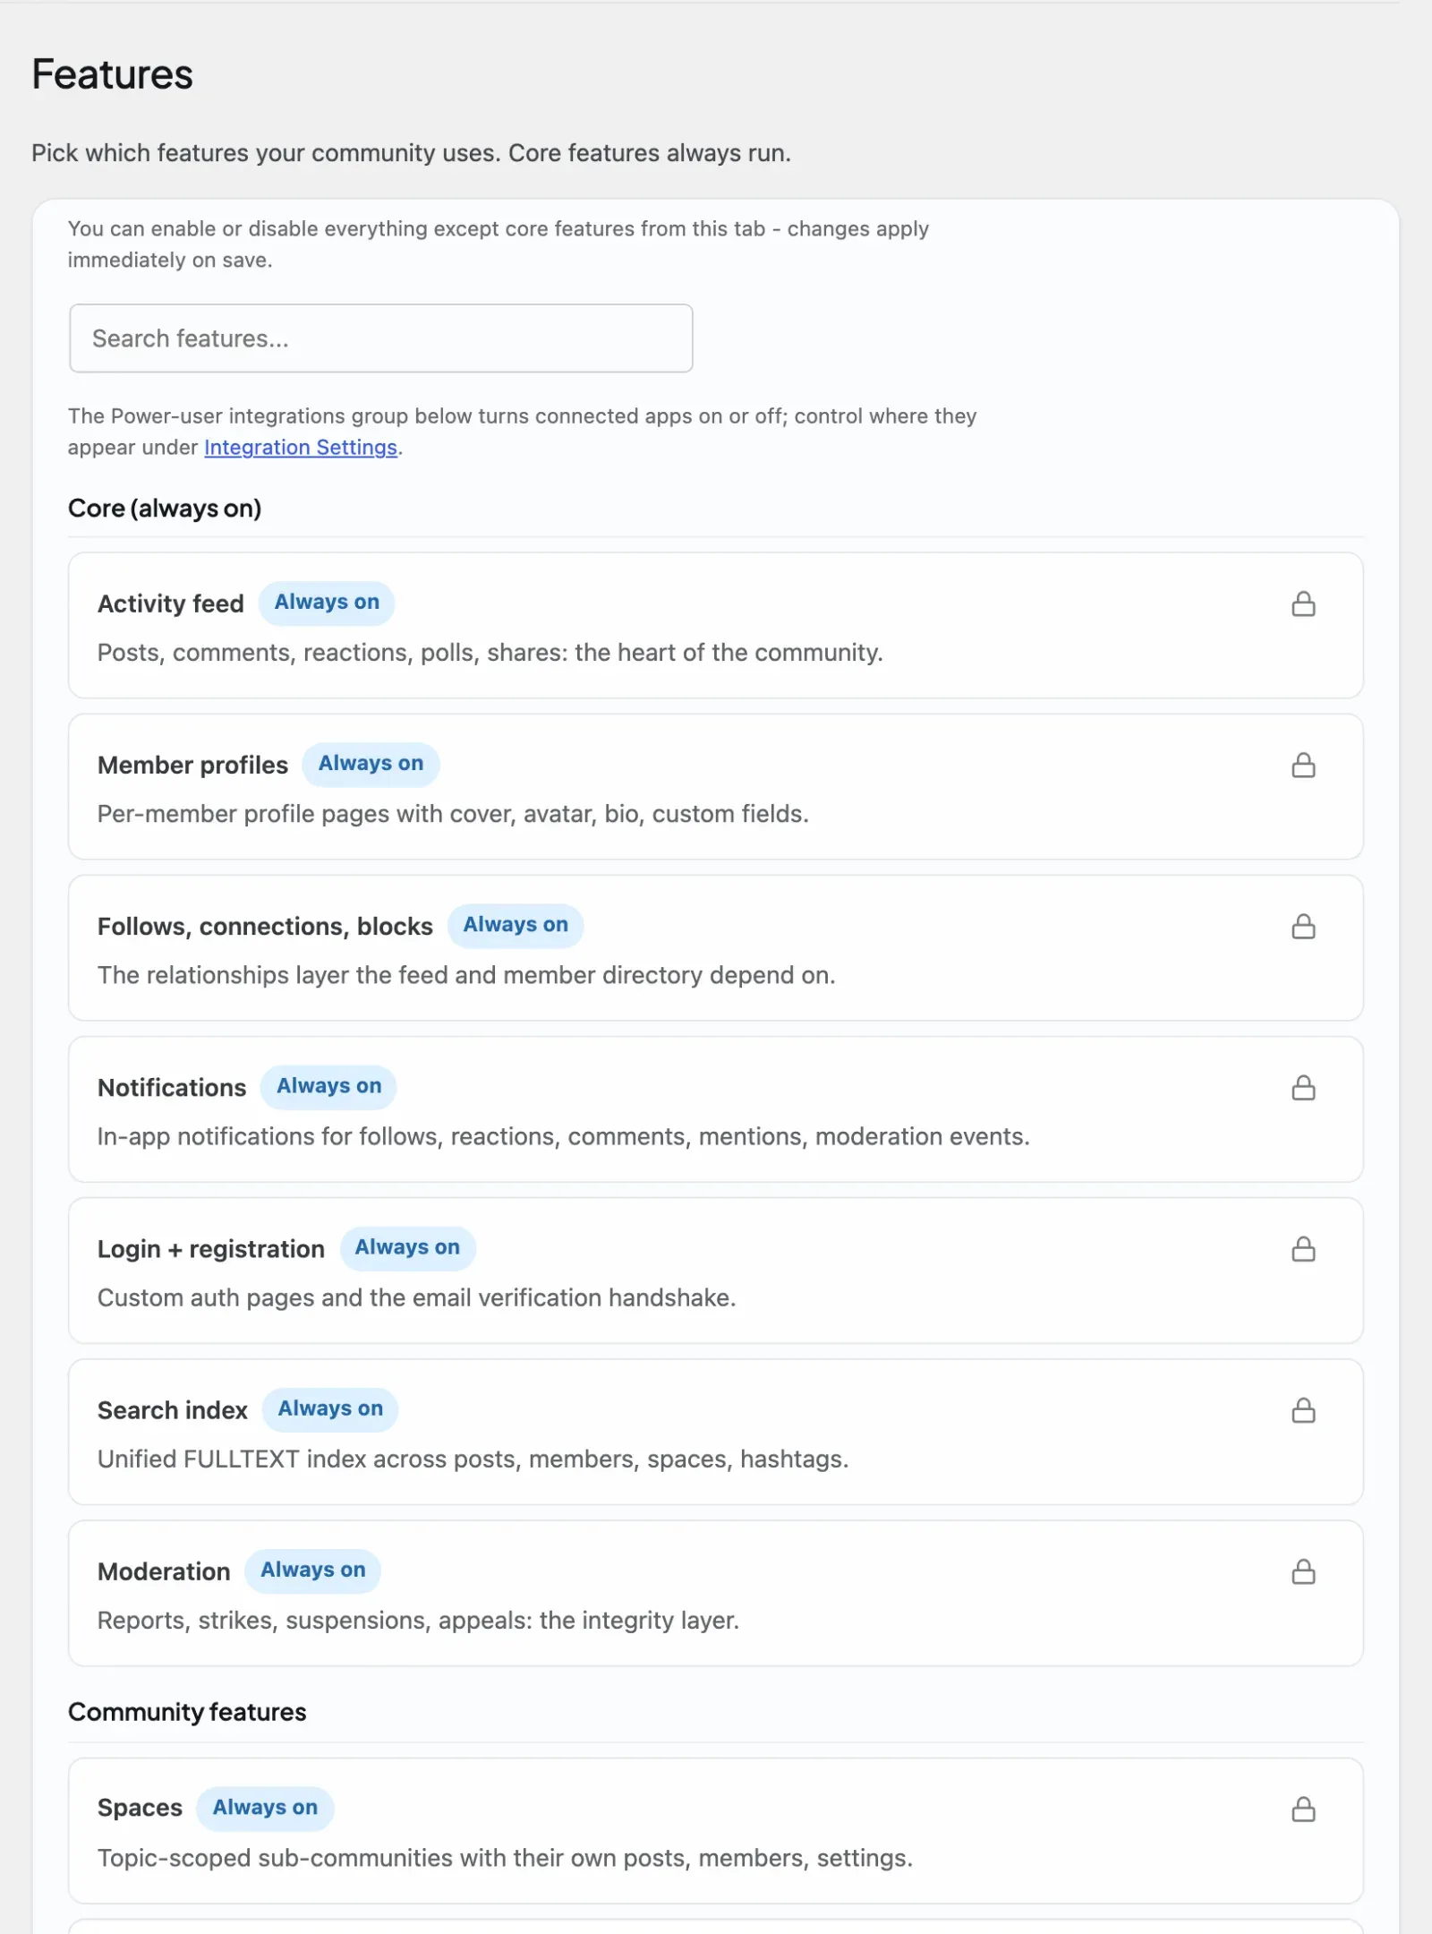Open the Integration Settings link

point(301,447)
